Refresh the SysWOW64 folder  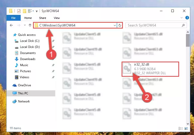[x=120, y=25]
